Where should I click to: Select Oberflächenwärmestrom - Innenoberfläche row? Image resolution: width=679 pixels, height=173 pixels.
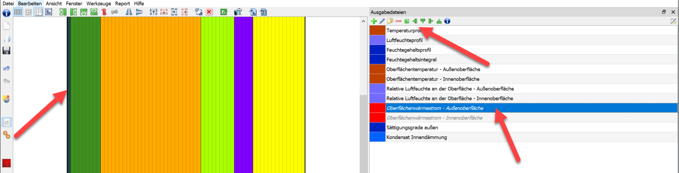click(x=523, y=117)
